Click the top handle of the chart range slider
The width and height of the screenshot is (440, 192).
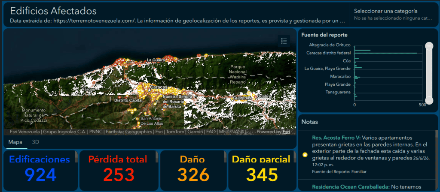(429, 46)
